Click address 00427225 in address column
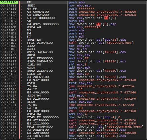The width and height of the screenshot is (147, 140). [8, 111]
